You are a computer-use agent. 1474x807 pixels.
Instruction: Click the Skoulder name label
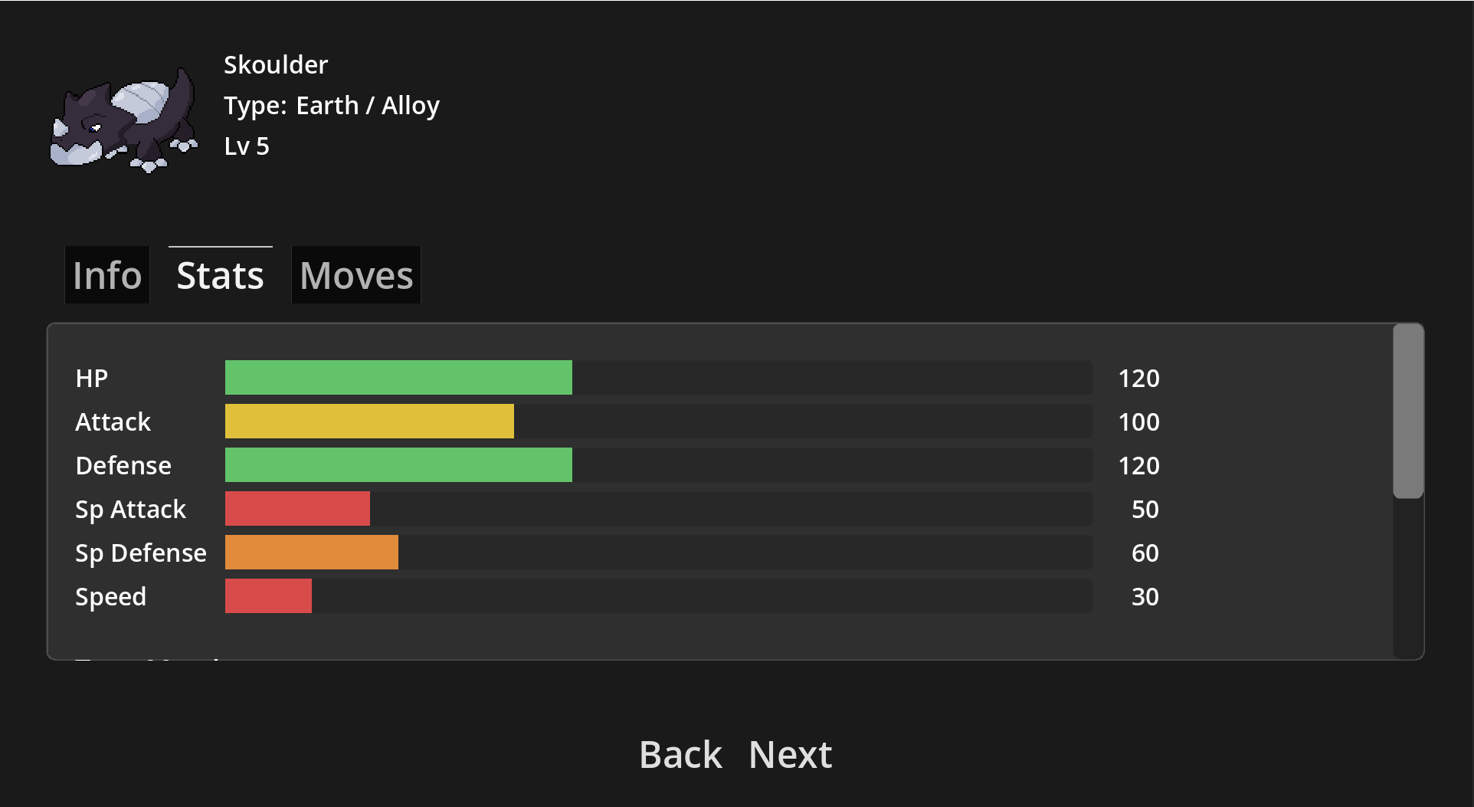pos(276,65)
